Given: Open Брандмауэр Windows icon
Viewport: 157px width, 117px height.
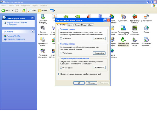Looking at the screenshot, I should [135, 19].
